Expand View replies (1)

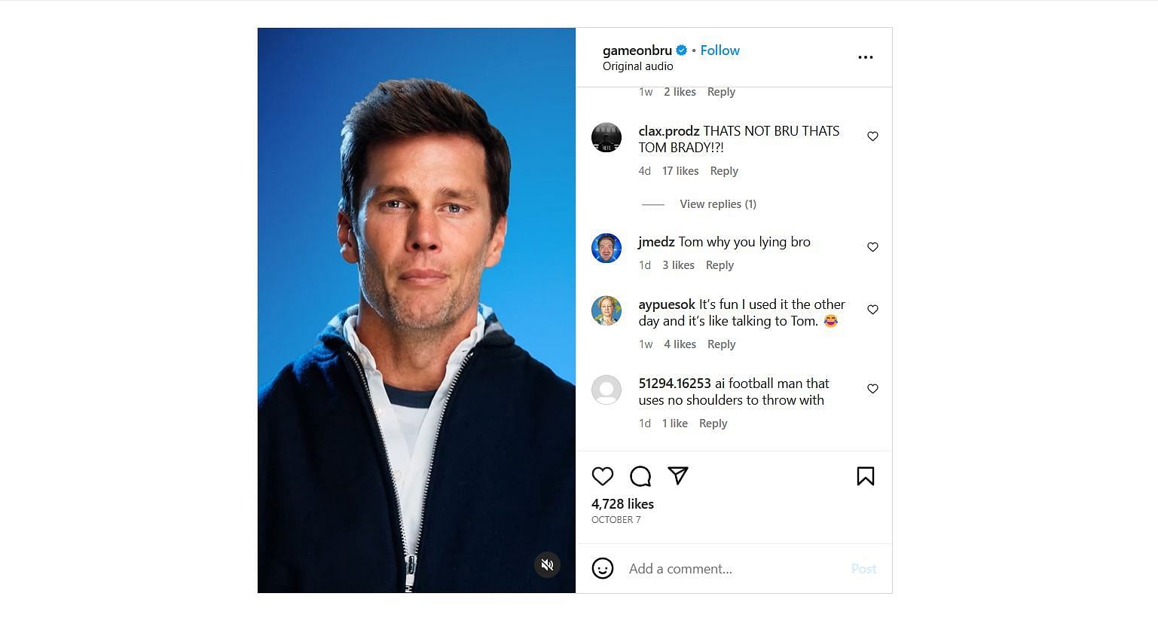pyautogui.click(x=718, y=204)
